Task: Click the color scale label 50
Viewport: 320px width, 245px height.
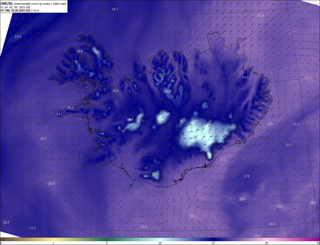Action: pyautogui.click(x=318, y=243)
